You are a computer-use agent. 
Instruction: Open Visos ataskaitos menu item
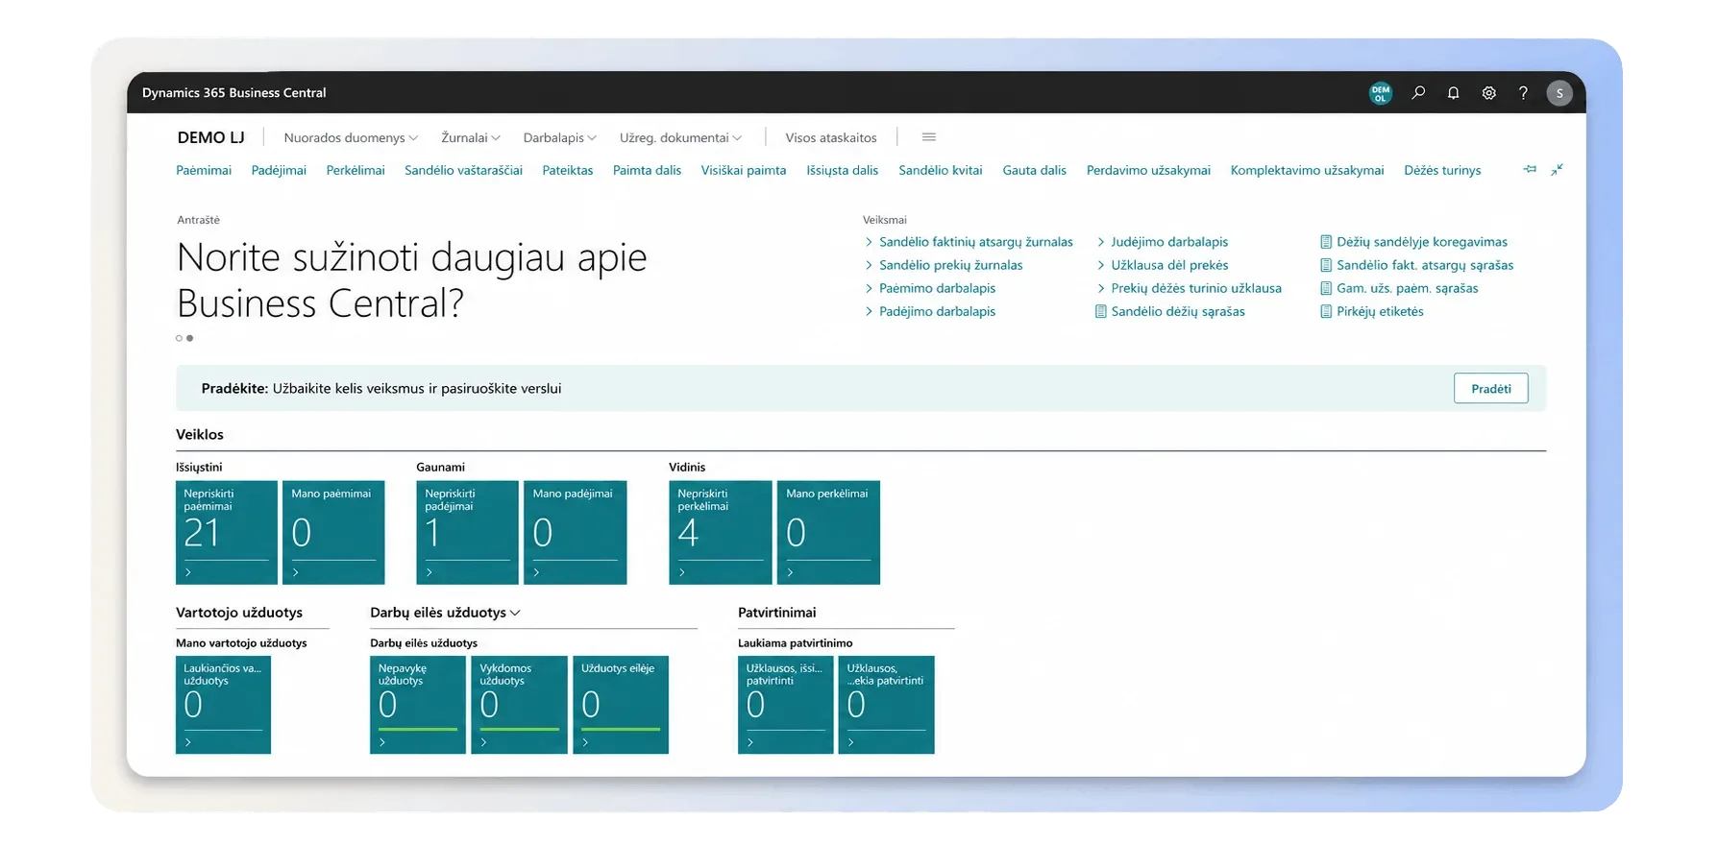point(831,137)
